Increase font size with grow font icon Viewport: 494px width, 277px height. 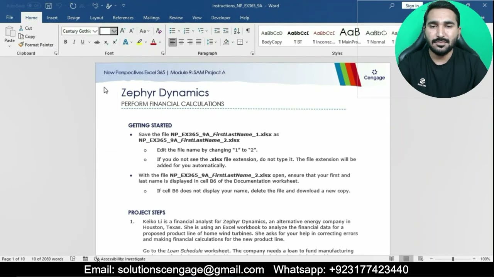(123, 31)
